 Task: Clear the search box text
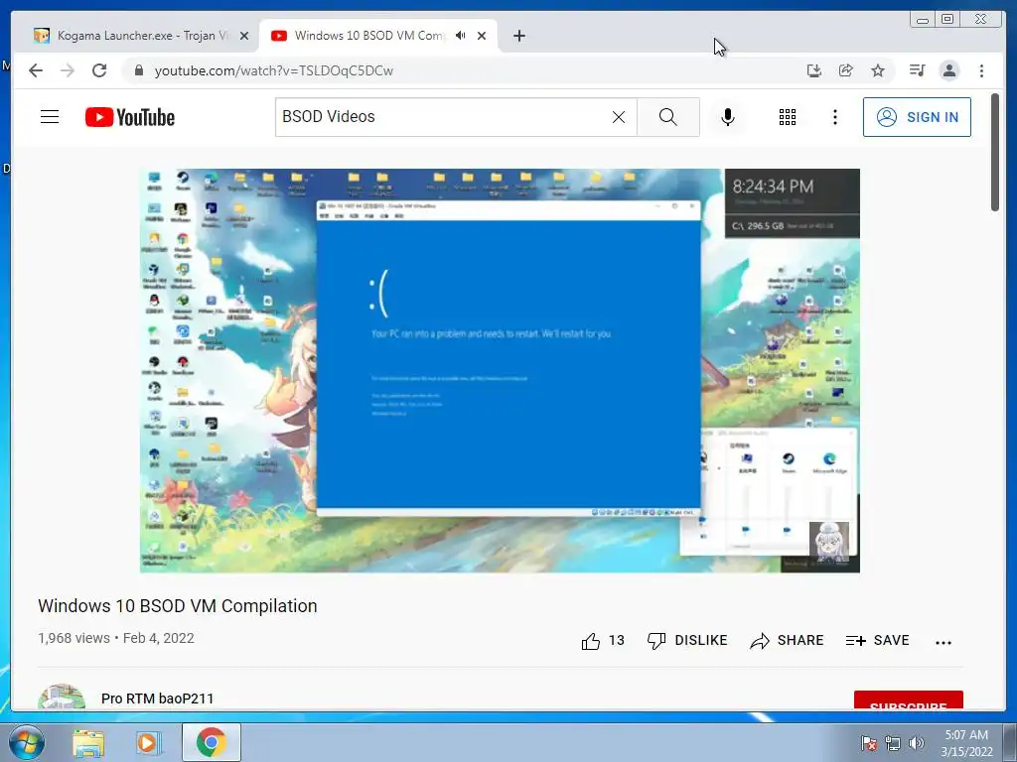[x=619, y=117]
